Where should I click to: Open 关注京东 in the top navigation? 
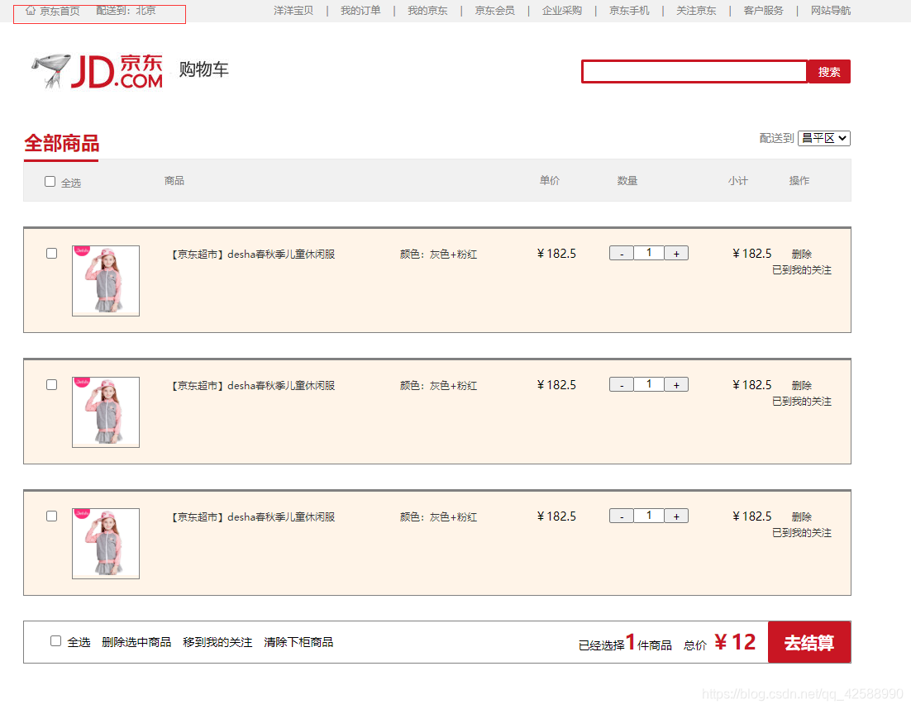click(x=696, y=11)
